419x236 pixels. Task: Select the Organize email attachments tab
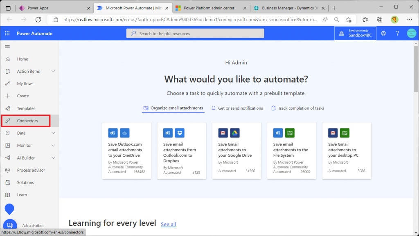[173, 108]
